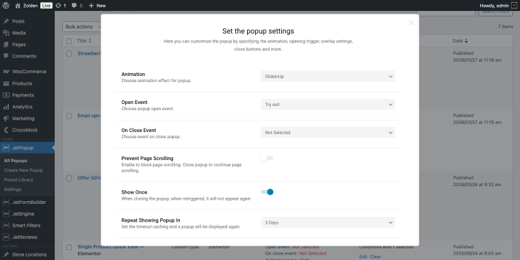Select the Offer 50% row checkbox
Viewport: 520px width, 260px height.
[69, 179]
